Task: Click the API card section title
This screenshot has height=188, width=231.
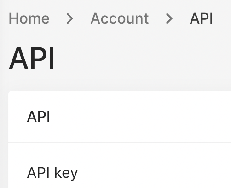Action: [x=39, y=117]
